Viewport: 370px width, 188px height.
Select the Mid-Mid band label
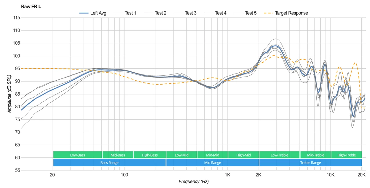point(212,155)
